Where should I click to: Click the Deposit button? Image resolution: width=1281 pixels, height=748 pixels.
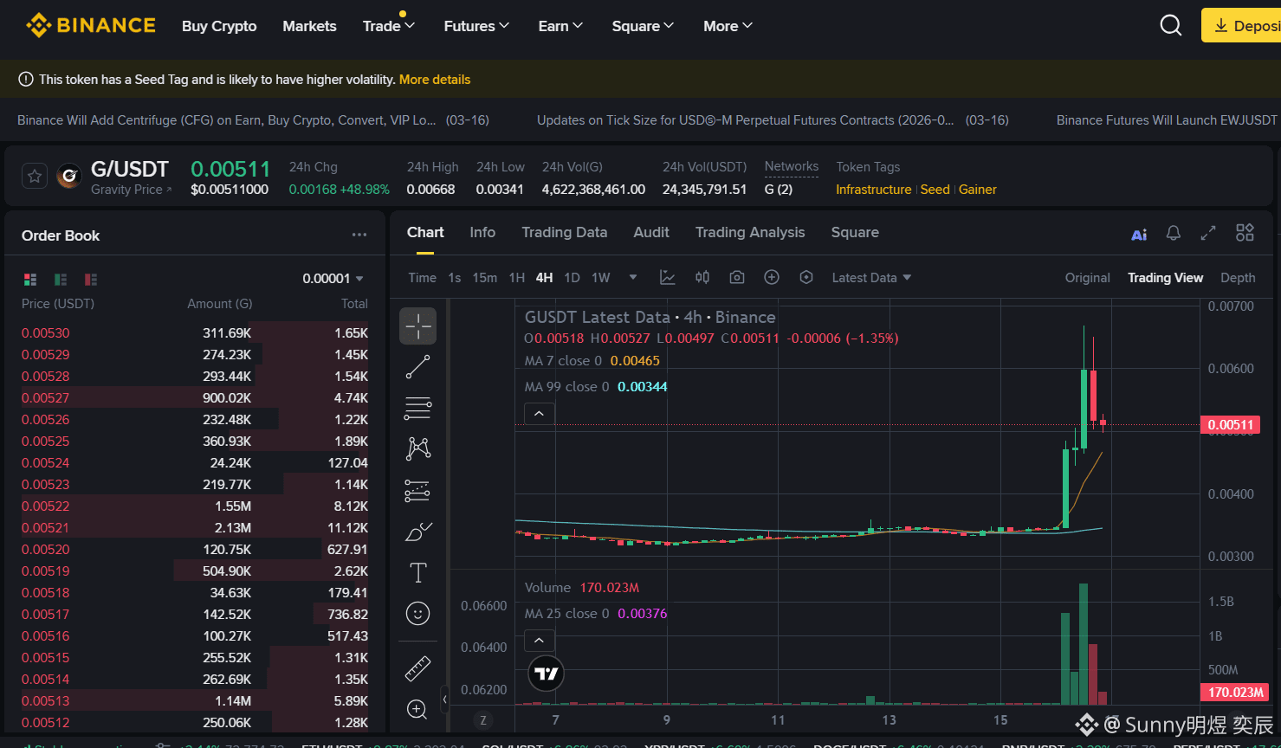pos(1241,26)
